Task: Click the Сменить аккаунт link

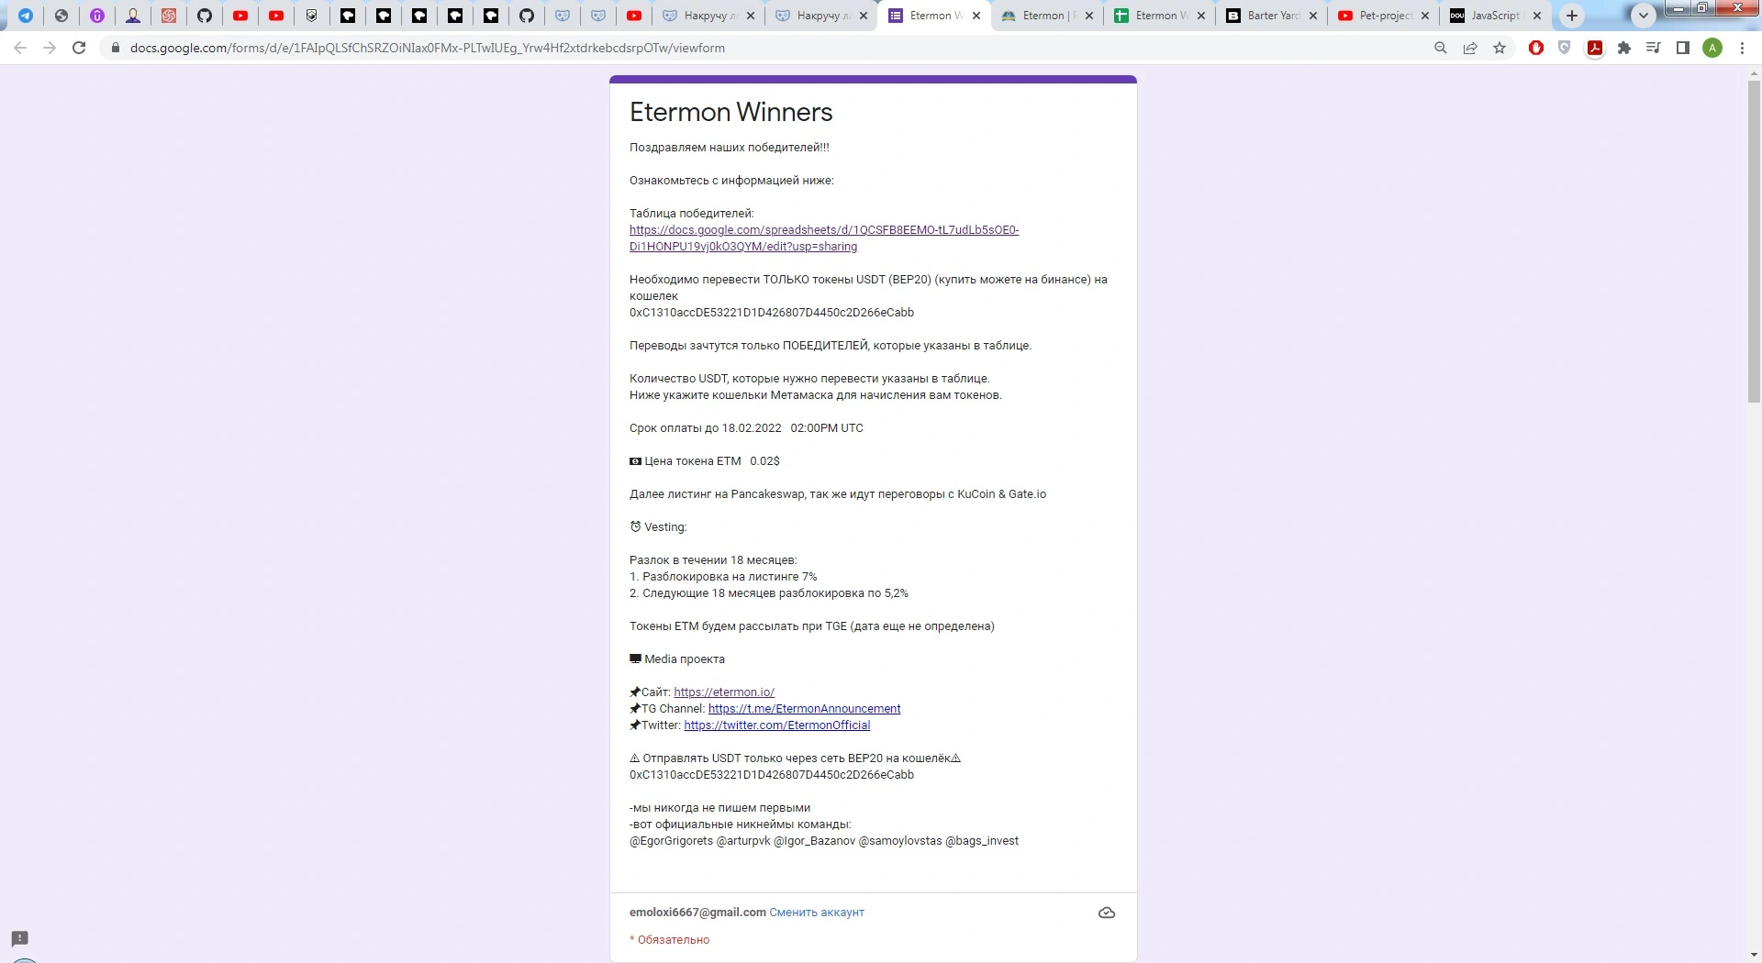Action: pos(817,913)
